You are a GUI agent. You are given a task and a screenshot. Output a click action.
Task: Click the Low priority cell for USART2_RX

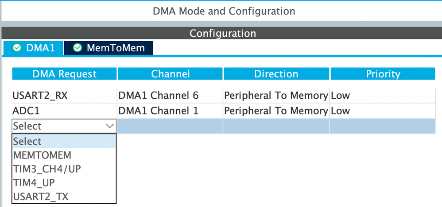point(340,95)
